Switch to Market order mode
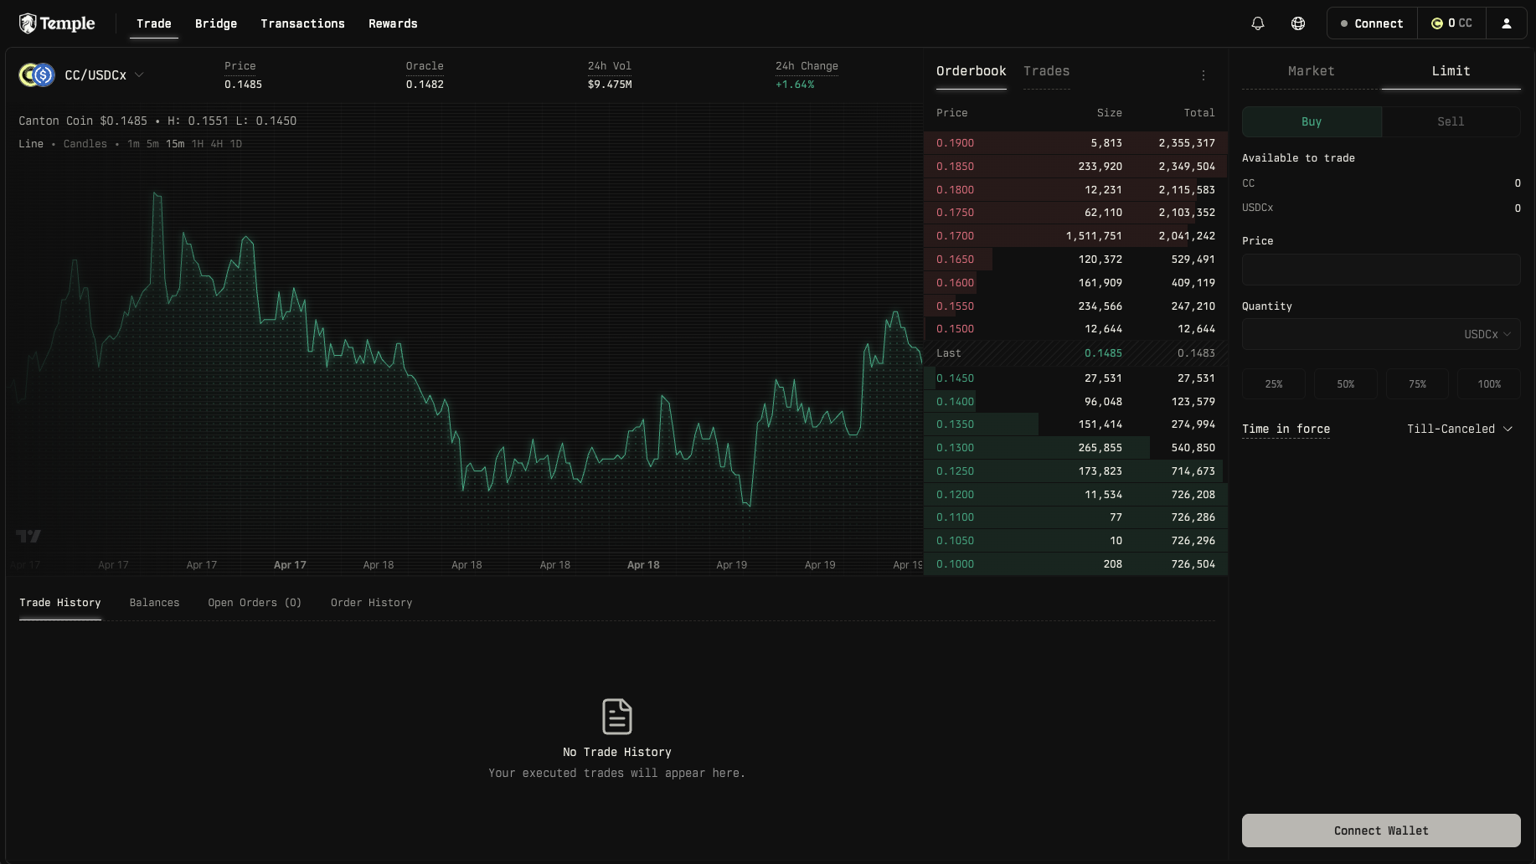1536x864 pixels. point(1311,71)
